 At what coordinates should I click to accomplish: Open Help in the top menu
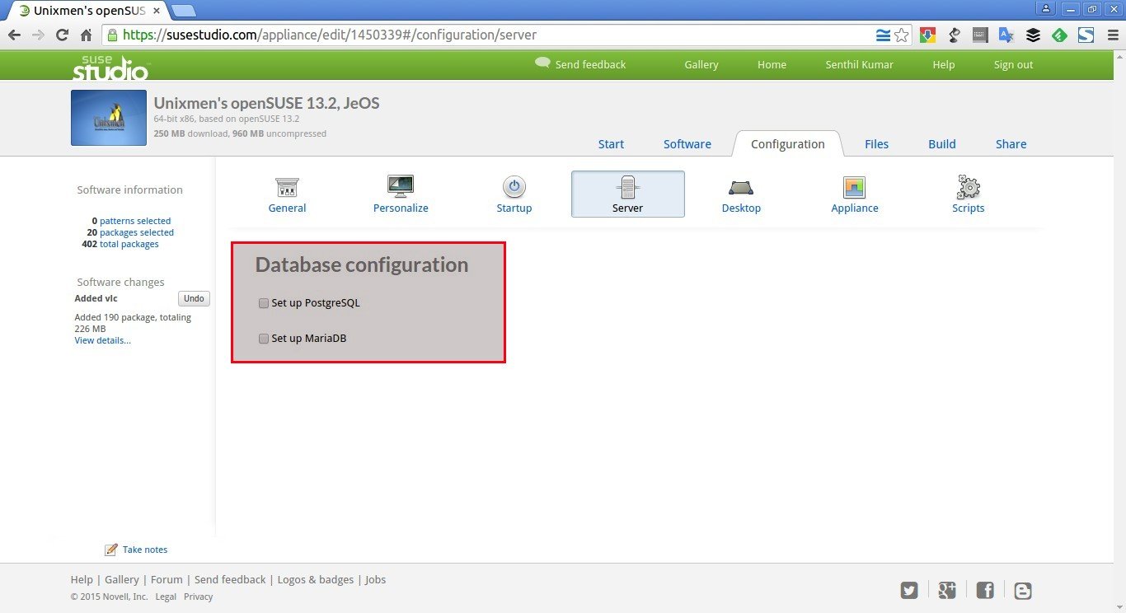(944, 64)
